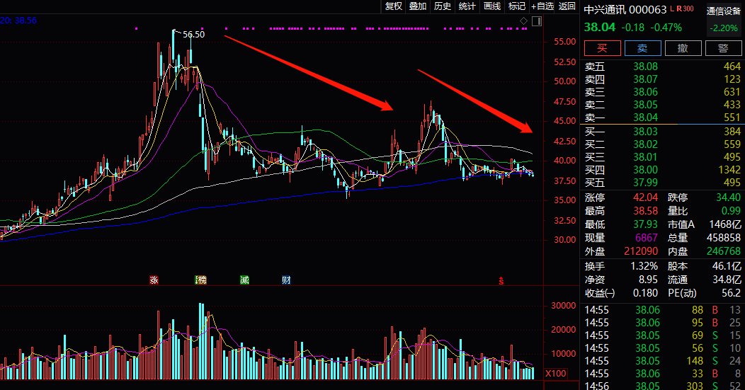
Task: Select the 历史 history tab
Action: [443, 6]
